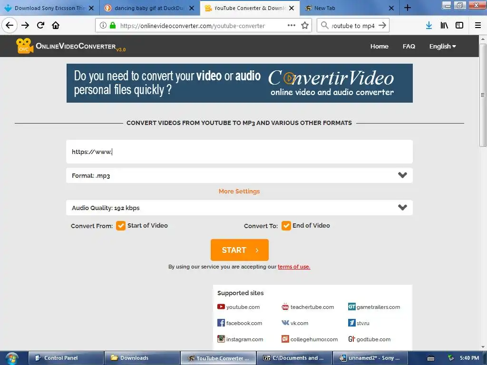Open a new browser tab
Image resolution: width=487 pixels, height=365 pixels.
(x=408, y=8)
